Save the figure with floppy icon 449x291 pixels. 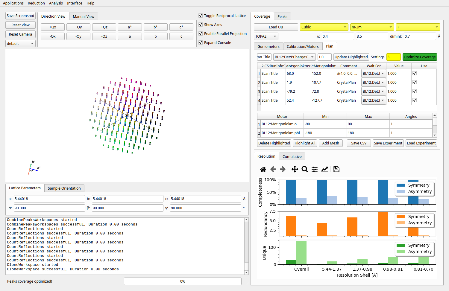click(x=336, y=169)
